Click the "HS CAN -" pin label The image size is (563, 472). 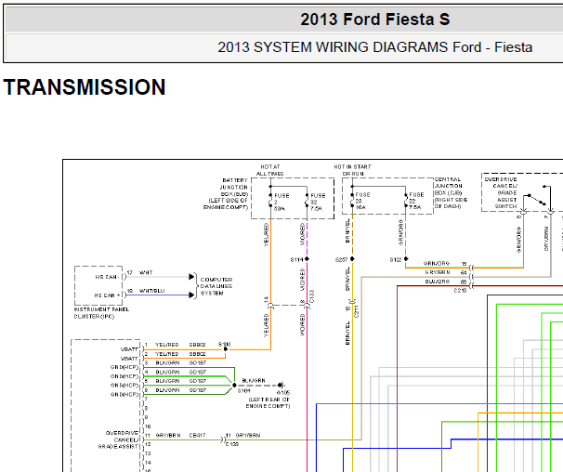(x=108, y=277)
